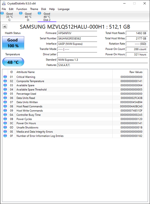Click the Raw Values column header
This screenshot has width=150, height=204.
pos(136,72)
